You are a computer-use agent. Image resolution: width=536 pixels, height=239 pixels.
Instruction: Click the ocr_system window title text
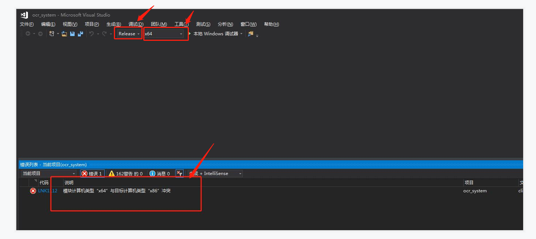71,15
